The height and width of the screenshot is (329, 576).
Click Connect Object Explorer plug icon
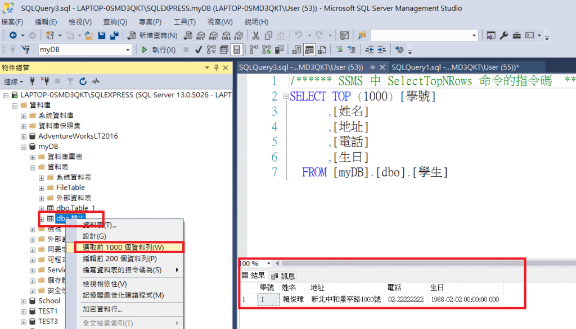click(32, 81)
